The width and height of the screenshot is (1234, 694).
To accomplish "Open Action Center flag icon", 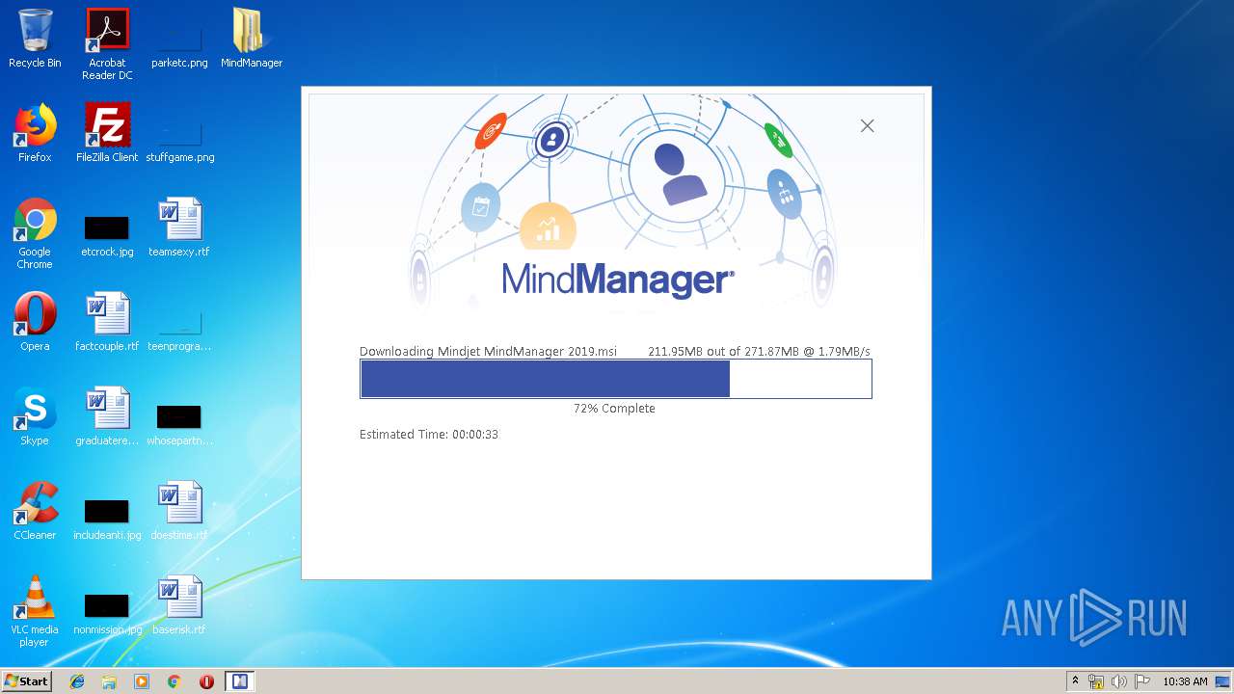I will tap(1142, 681).
